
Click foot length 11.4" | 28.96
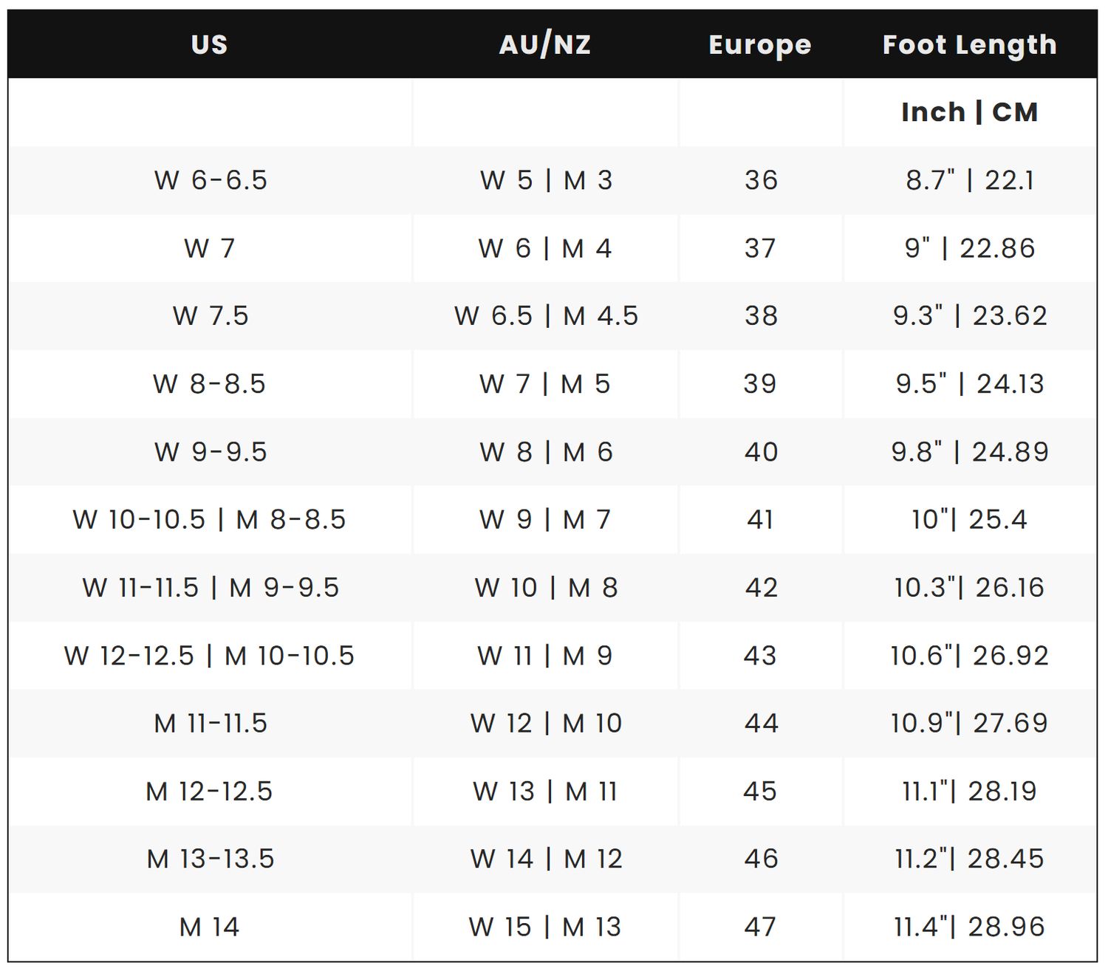click(969, 927)
